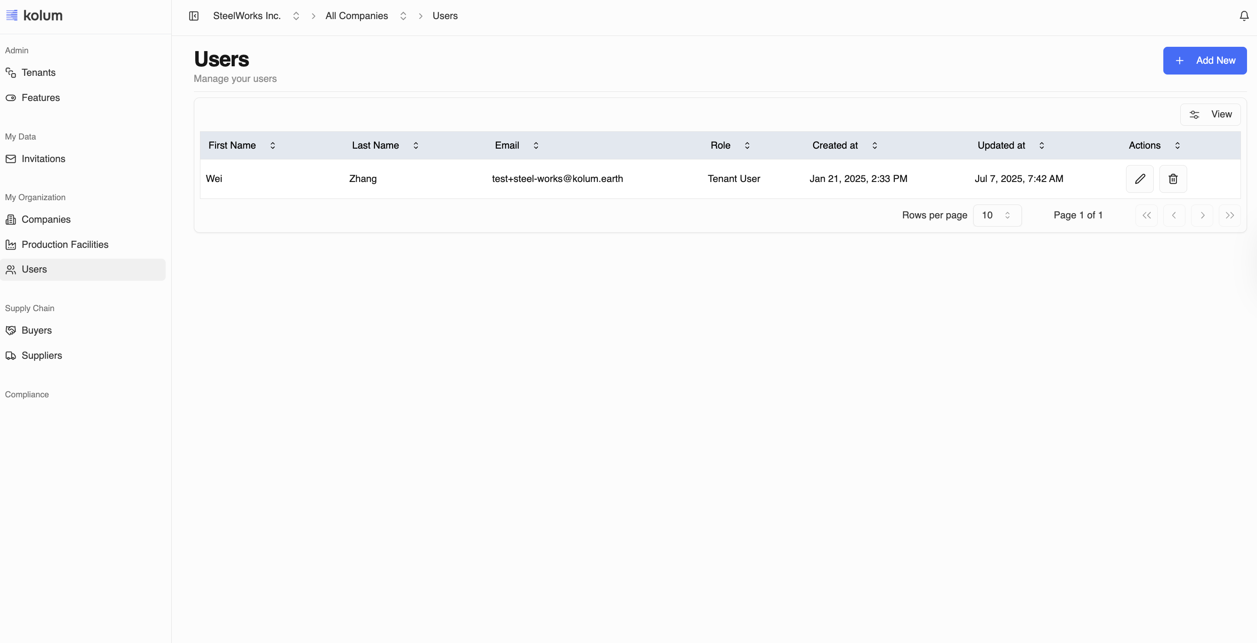Open SteelWorks Inc. tenant switcher
This screenshot has width=1257, height=643.
point(256,16)
